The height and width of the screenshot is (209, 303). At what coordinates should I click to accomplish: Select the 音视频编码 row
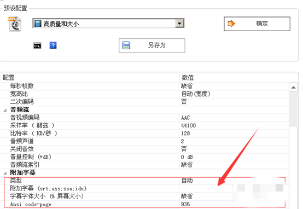click(x=144, y=118)
